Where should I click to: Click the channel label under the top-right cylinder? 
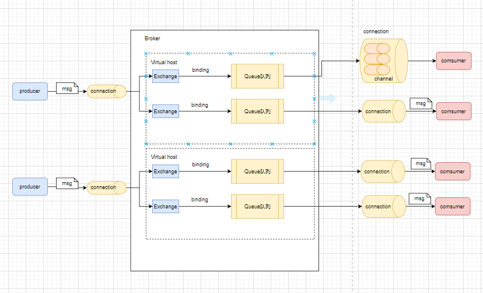[x=383, y=79]
